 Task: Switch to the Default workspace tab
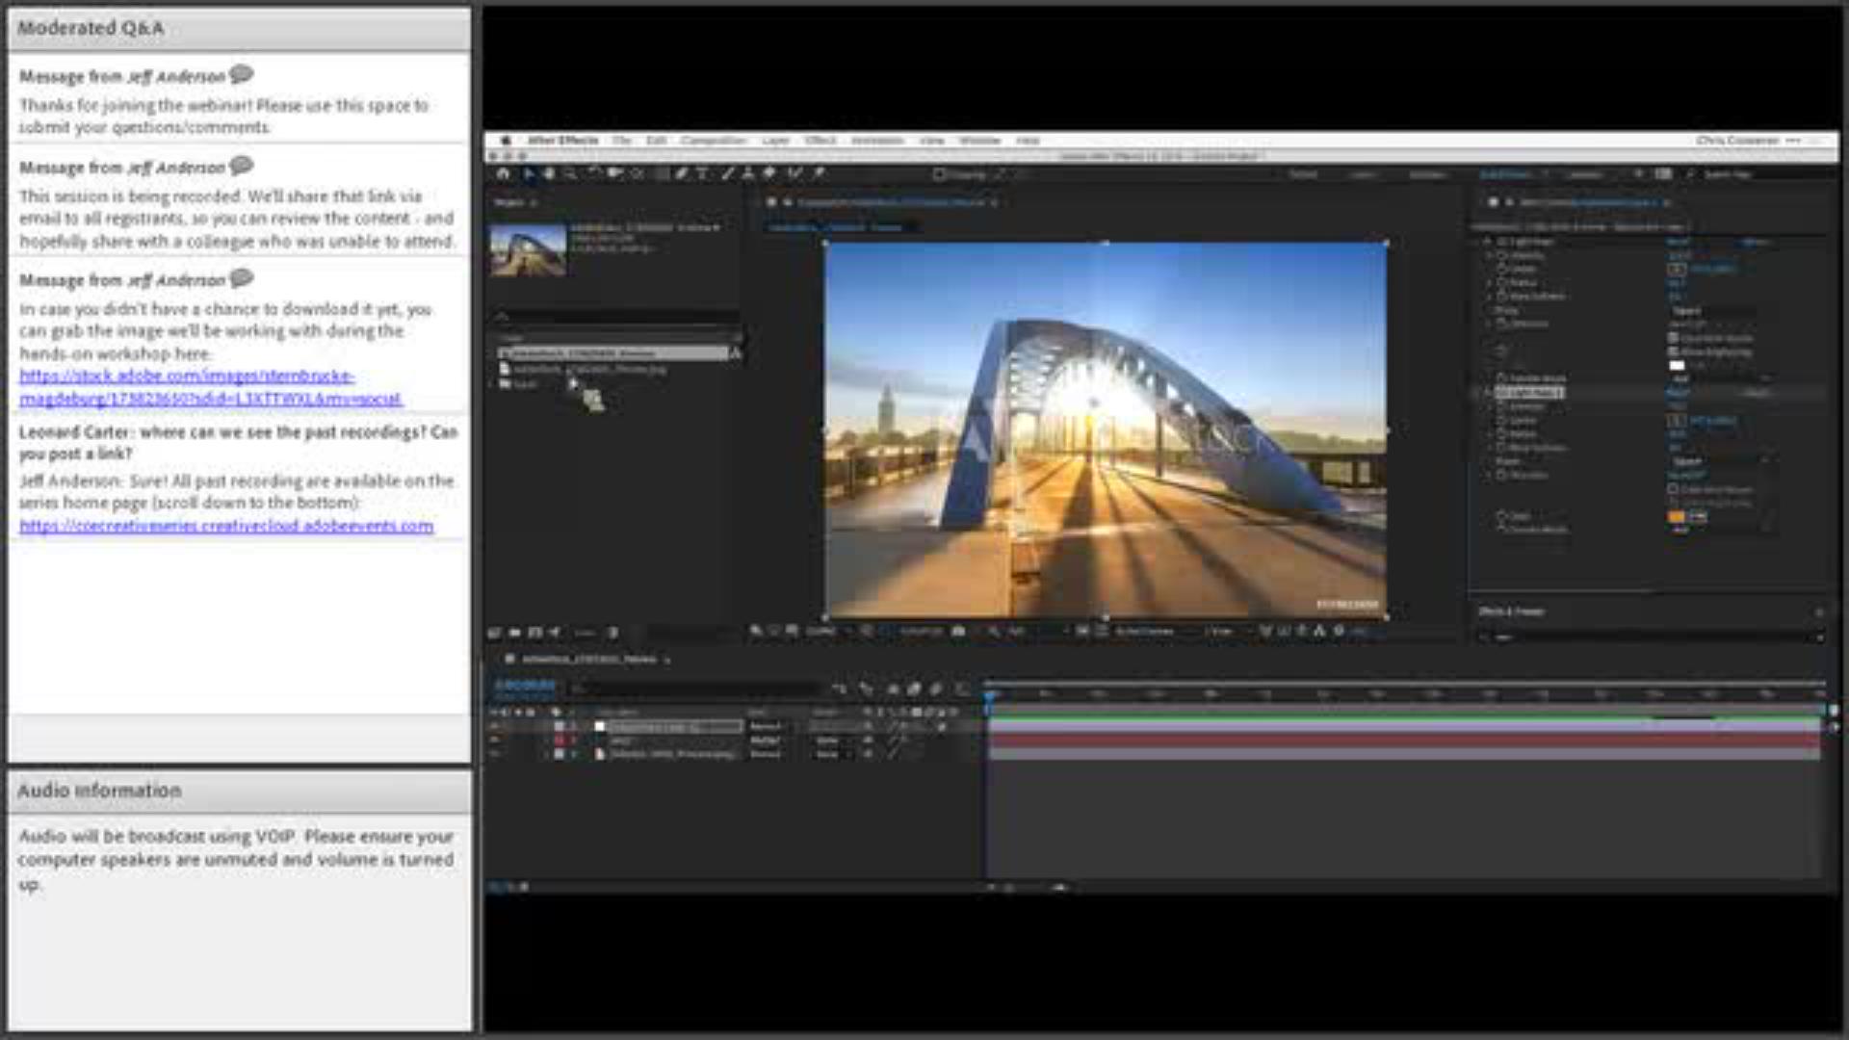(x=1303, y=174)
